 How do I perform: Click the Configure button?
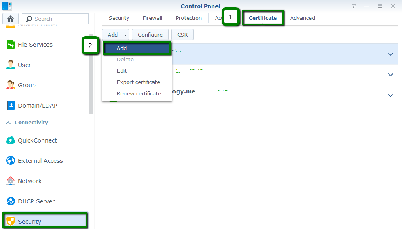pos(150,35)
